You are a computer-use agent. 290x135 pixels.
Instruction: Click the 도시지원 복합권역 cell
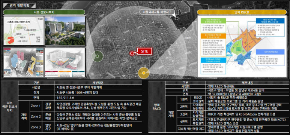pyautogui.click(x=198, y=122)
